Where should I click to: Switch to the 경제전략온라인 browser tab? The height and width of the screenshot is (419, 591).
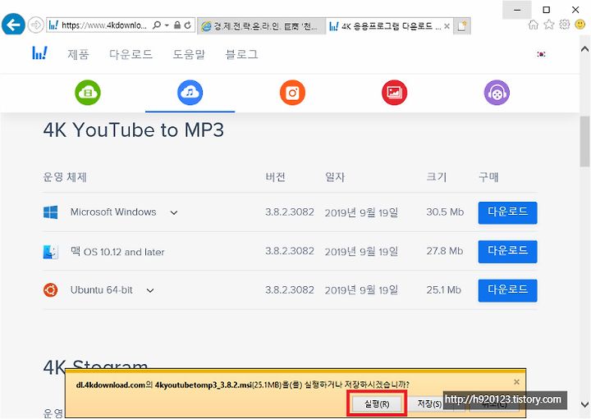[x=261, y=26]
